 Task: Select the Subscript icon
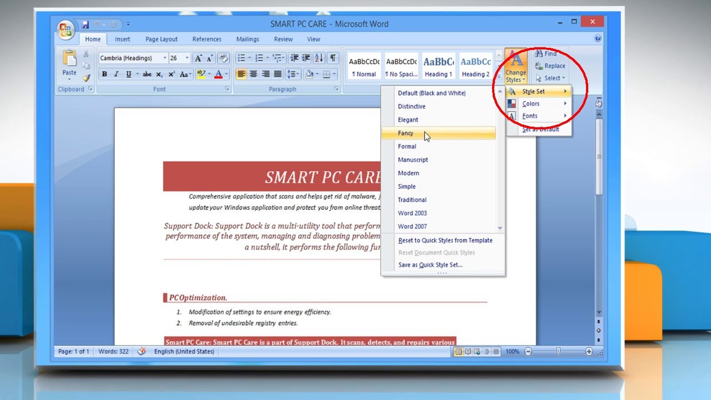tap(159, 74)
